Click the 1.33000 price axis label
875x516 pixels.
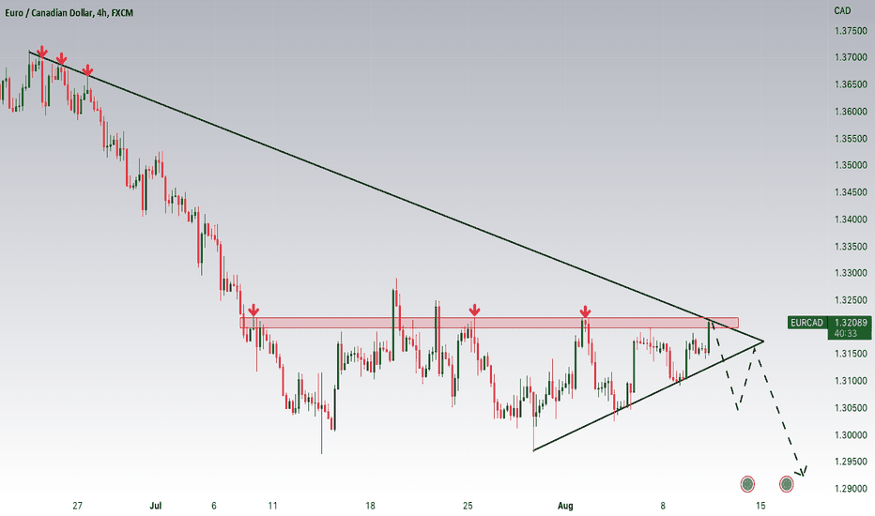(x=851, y=273)
